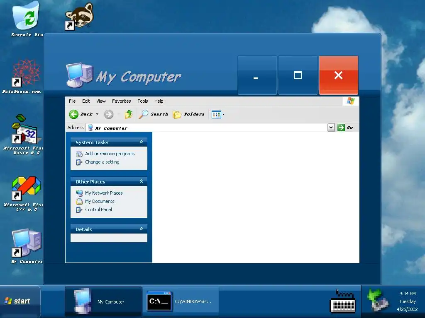Open the Views dropdown button
The image size is (425, 318).
(218, 114)
